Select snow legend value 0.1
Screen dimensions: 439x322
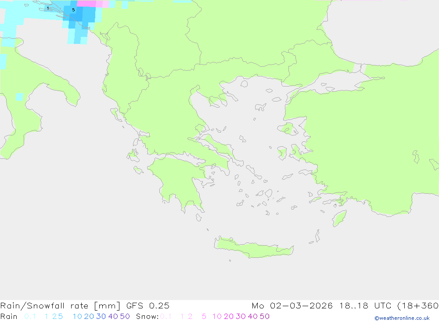(166, 316)
